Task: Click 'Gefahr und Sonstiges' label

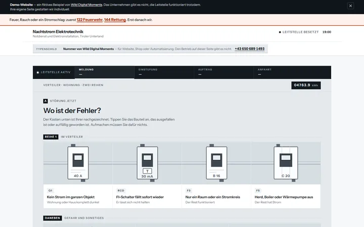Action: coord(84,218)
